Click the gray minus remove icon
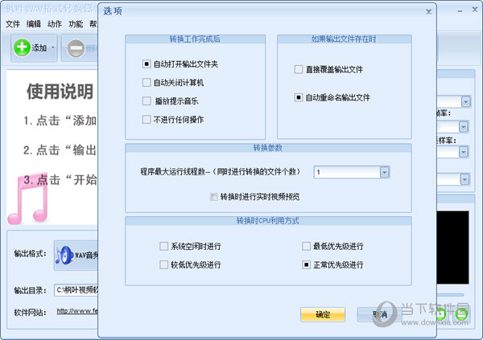The height and width of the screenshot is (340, 483). pyautogui.click(x=76, y=48)
